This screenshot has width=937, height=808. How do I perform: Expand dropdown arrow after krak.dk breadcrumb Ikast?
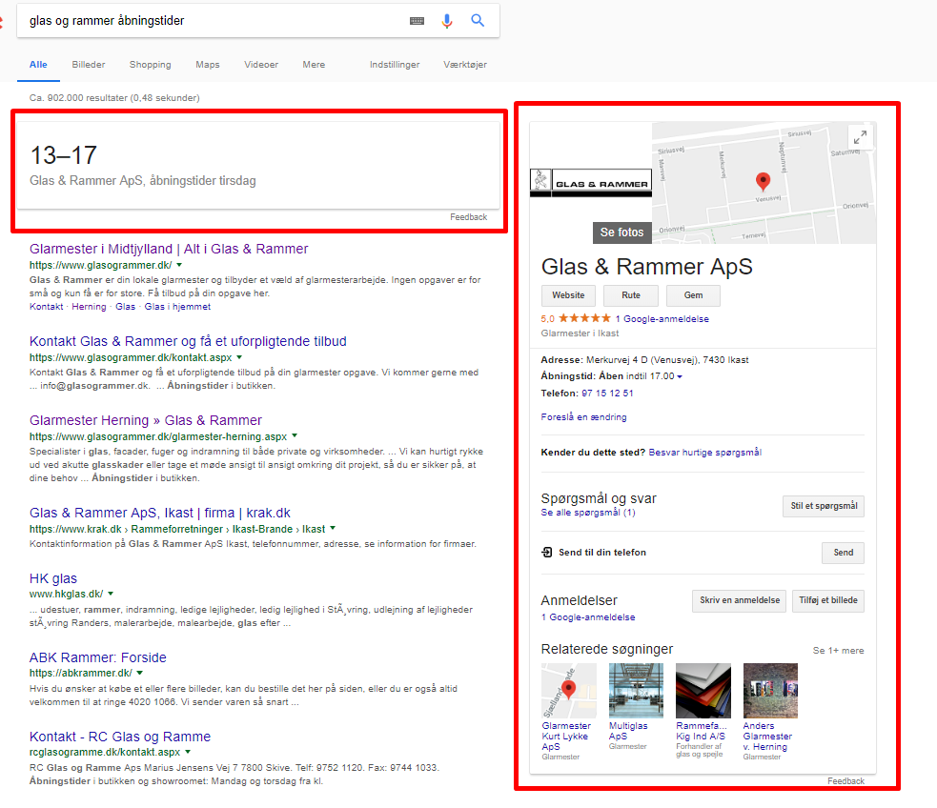tap(333, 528)
